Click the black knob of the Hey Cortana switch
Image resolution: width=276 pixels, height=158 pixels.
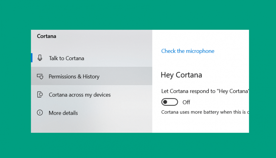point(165,102)
